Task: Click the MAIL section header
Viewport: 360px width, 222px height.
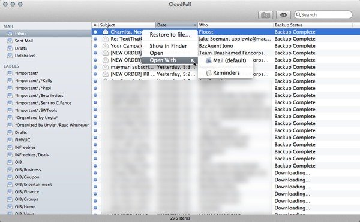Action: pos(9,26)
